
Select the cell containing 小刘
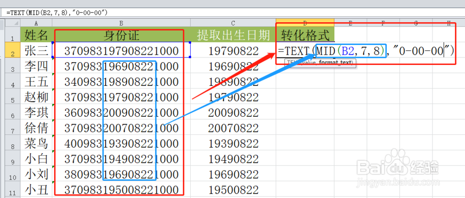pos(36,173)
